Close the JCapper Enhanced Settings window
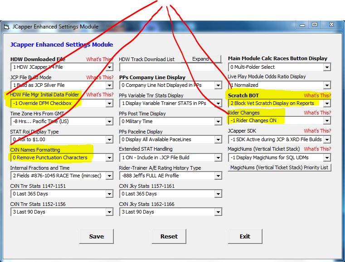Image resolution: width=345 pixels, height=262 pixels. (x=331, y=25)
